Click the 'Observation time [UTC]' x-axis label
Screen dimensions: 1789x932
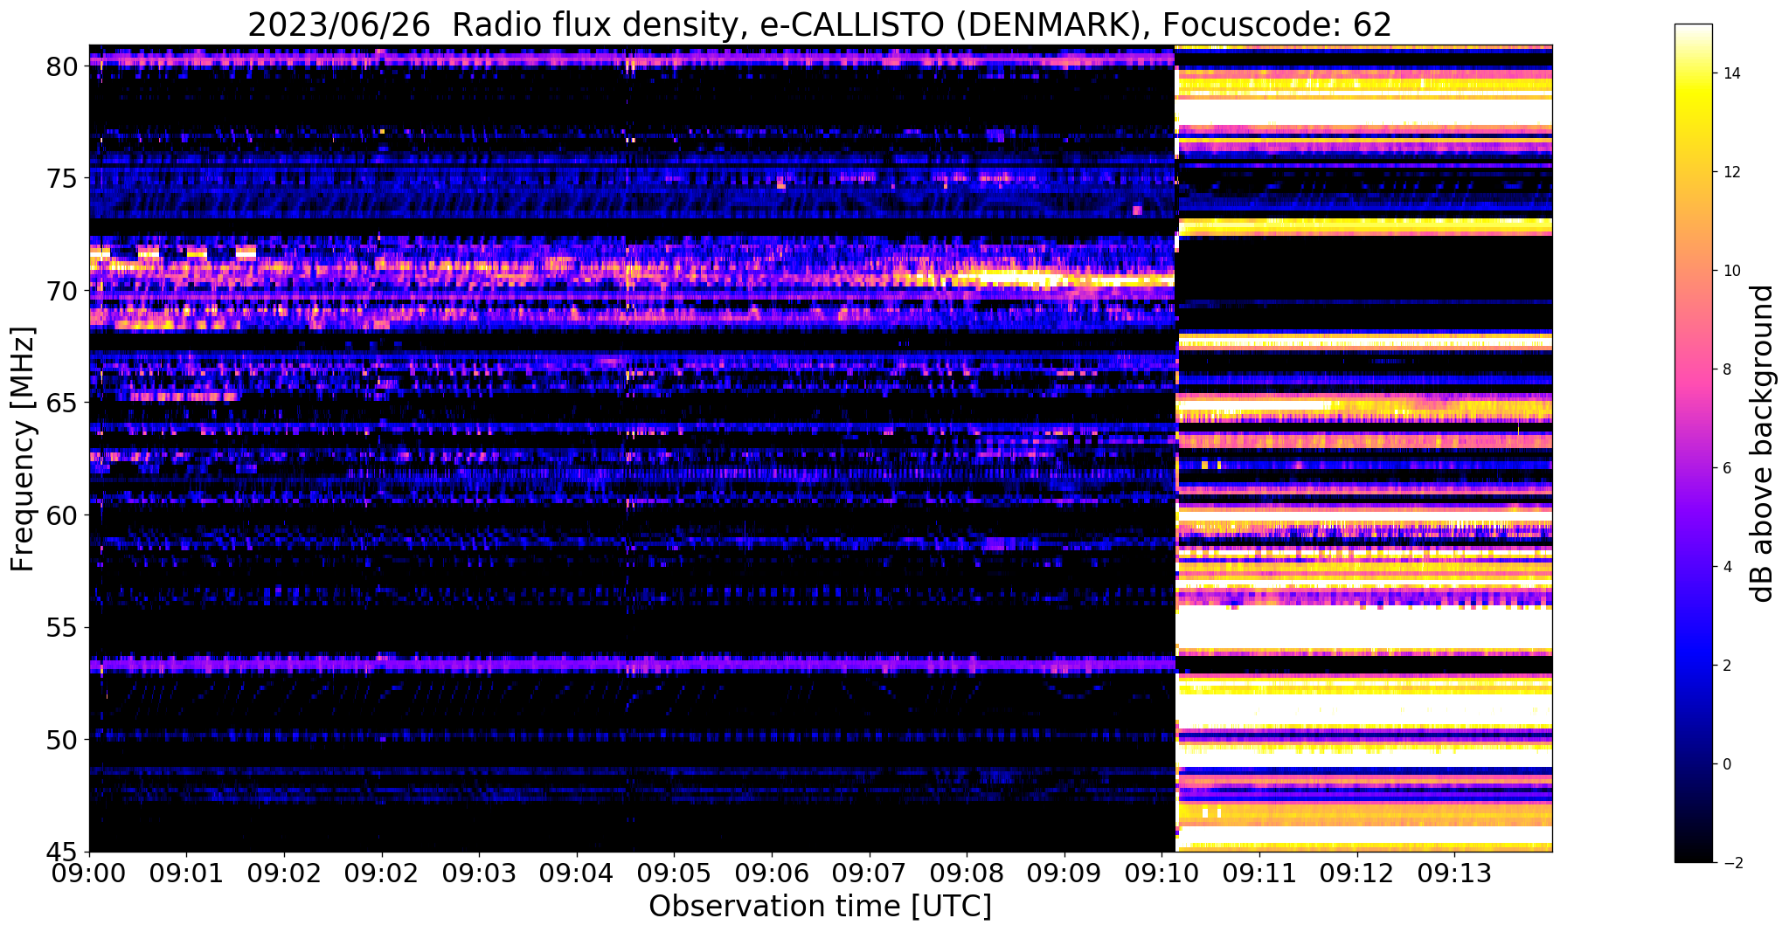(820, 906)
